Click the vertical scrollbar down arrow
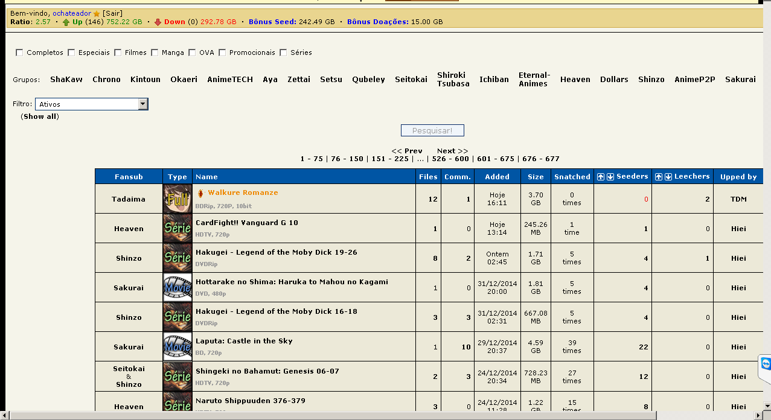Viewport: 771px width, 420px height. (x=766, y=406)
